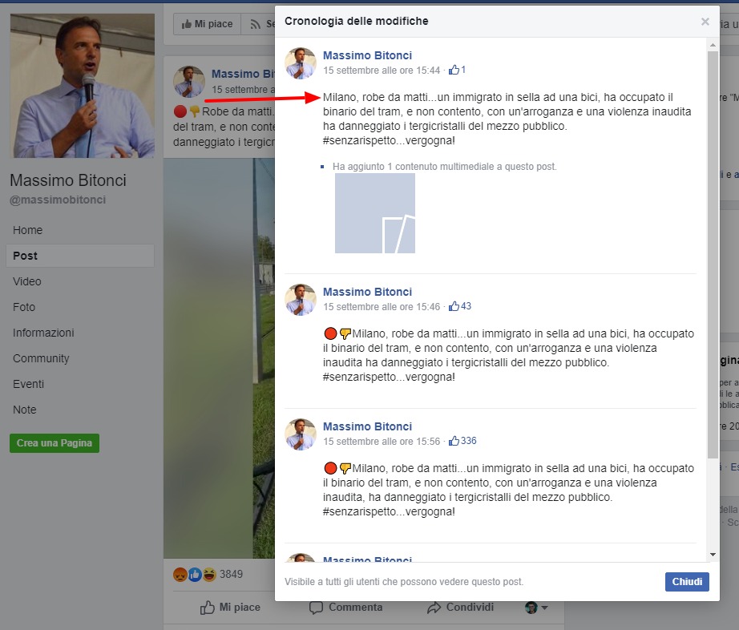Click the 'Visibile a tutti gli utenti' footer text
Image resolution: width=739 pixels, height=630 pixels.
(404, 582)
